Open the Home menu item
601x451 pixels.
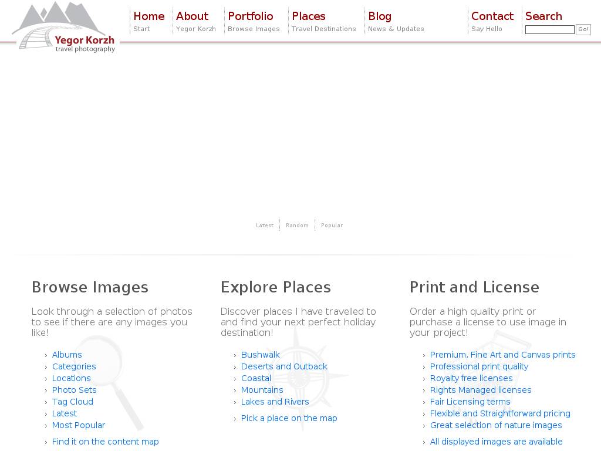tap(148, 16)
